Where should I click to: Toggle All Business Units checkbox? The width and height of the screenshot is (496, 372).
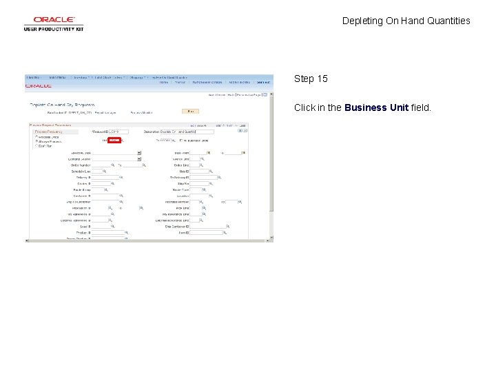[x=181, y=141]
